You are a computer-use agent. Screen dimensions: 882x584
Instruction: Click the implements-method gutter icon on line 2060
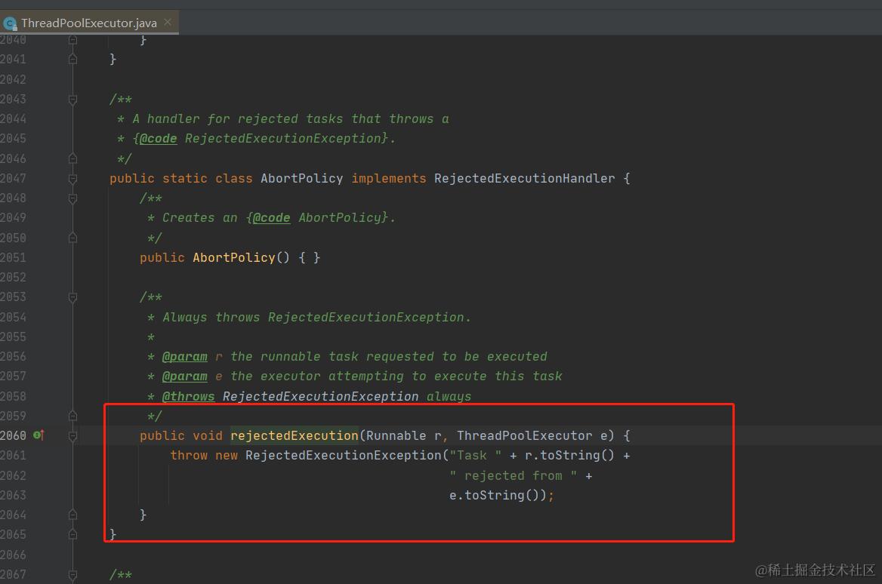click(39, 435)
